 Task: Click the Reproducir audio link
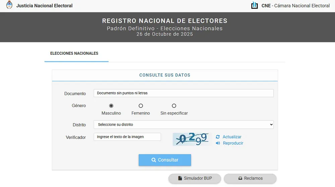point(233,143)
